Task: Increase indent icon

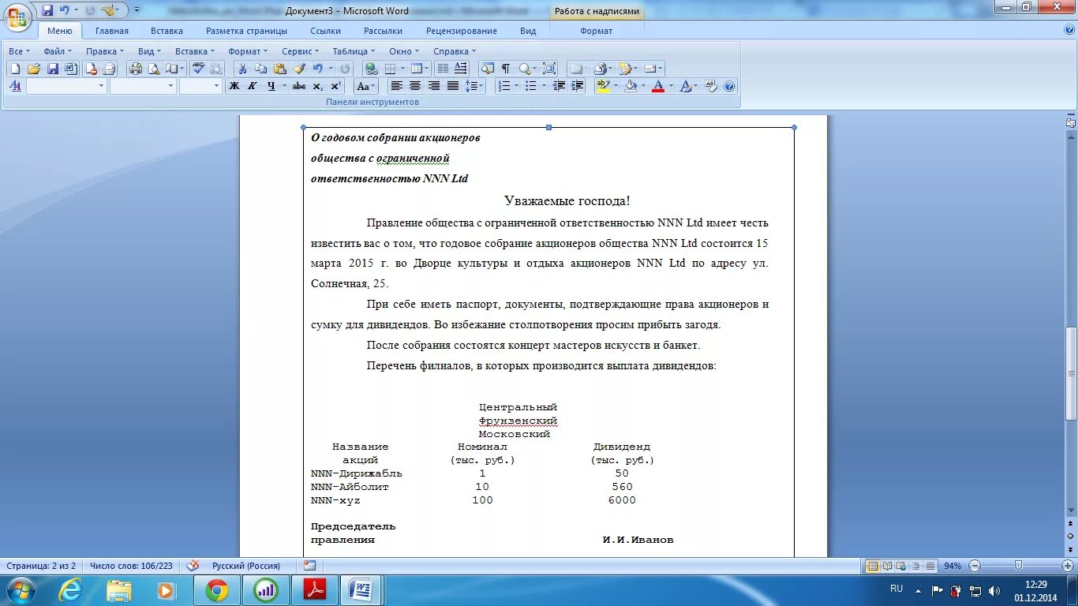Action: pyautogui.click(x=577, y=86)
